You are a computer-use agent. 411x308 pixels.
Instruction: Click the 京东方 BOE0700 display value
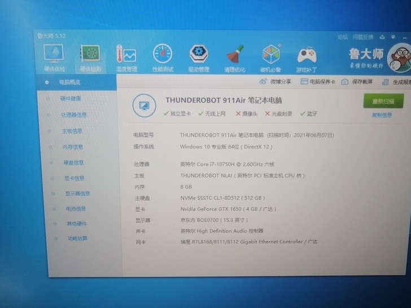[x=214, y=220]
